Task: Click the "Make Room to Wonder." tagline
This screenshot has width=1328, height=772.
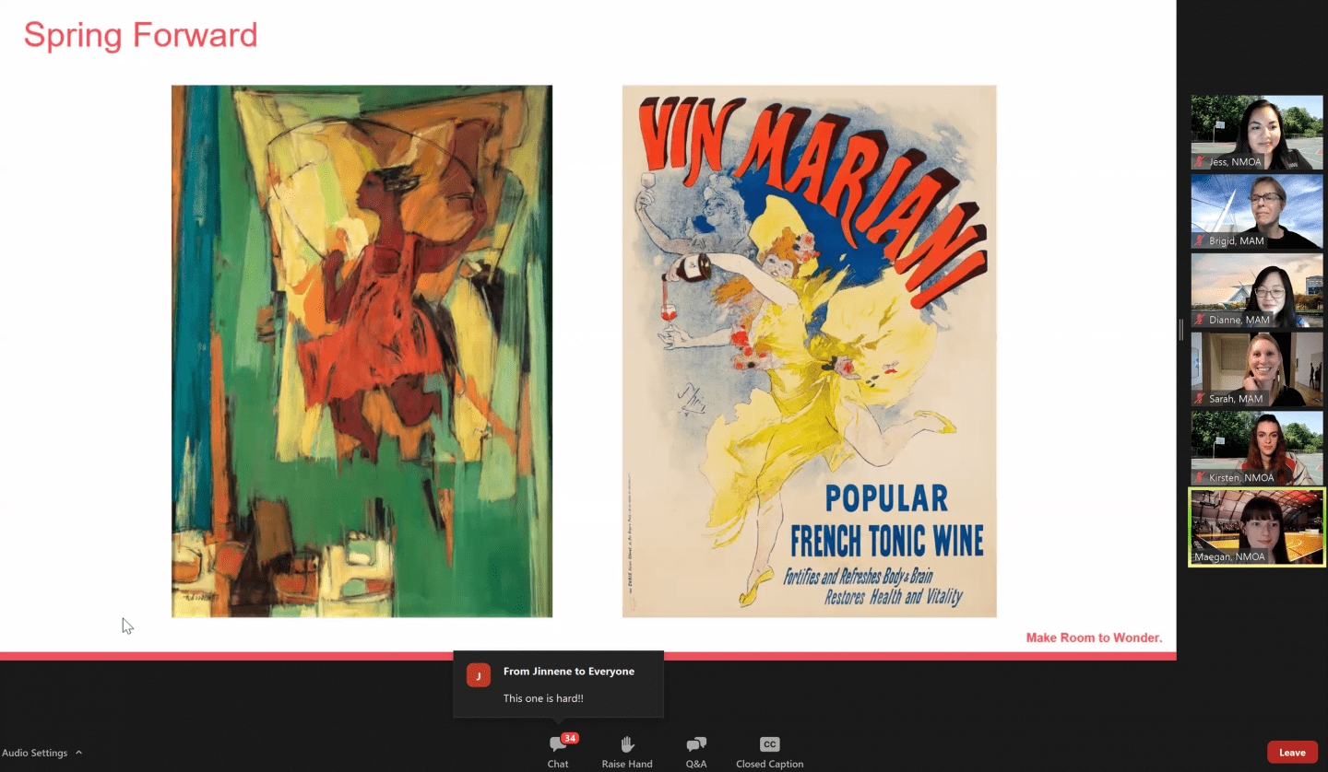Action: tap(1094, 637)
